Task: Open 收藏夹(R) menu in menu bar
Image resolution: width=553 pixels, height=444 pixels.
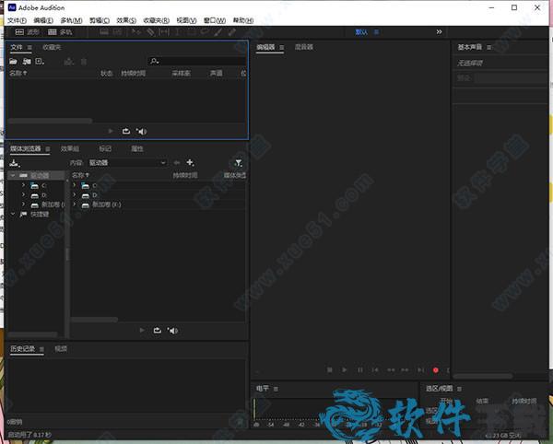Action: 157,20
